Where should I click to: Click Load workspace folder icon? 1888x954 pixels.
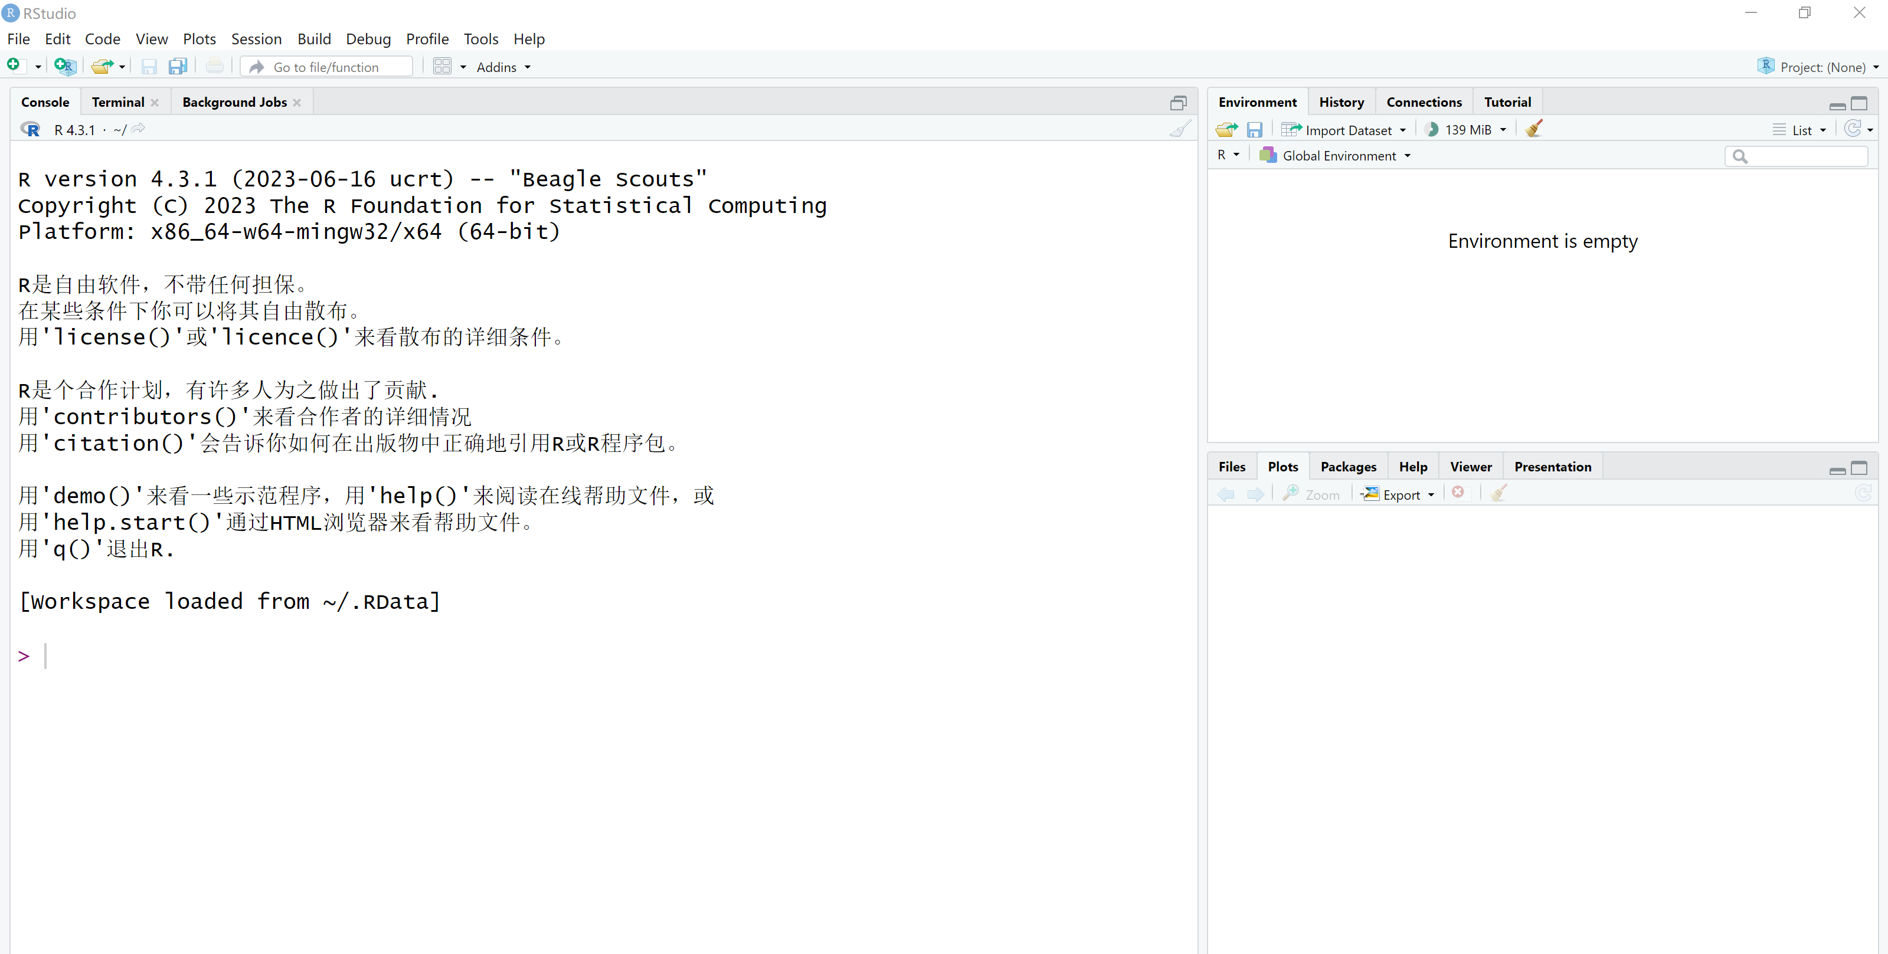pyautogui.click(x=1226, y=130)
